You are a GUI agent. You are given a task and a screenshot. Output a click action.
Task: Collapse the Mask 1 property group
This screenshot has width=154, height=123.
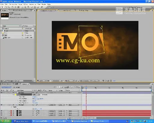coord(14,95)
